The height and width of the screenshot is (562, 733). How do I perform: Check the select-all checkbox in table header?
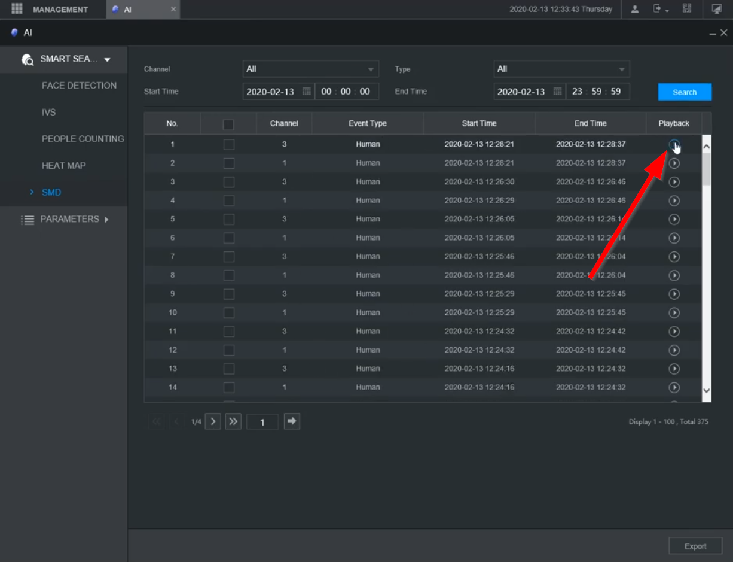coord(228,124)
